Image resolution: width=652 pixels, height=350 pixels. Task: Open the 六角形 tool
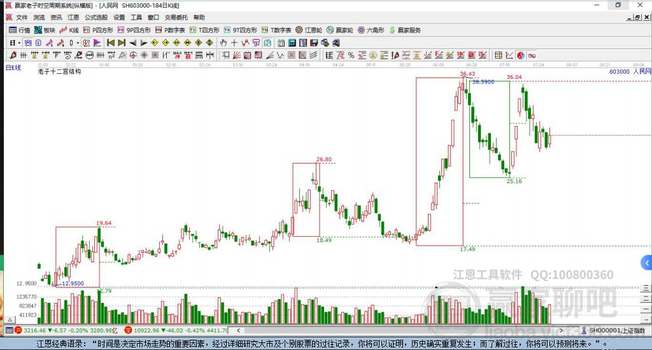pos(371,30)
